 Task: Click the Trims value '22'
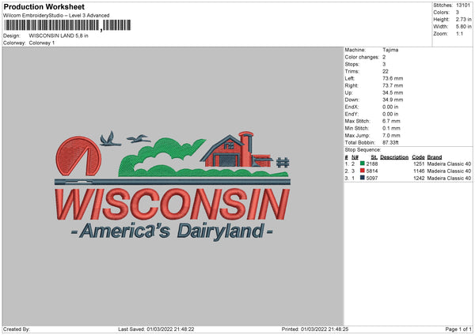pyautogui.click(x=386, y=71)
